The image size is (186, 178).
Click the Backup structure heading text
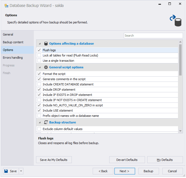[x=63, y=122]
